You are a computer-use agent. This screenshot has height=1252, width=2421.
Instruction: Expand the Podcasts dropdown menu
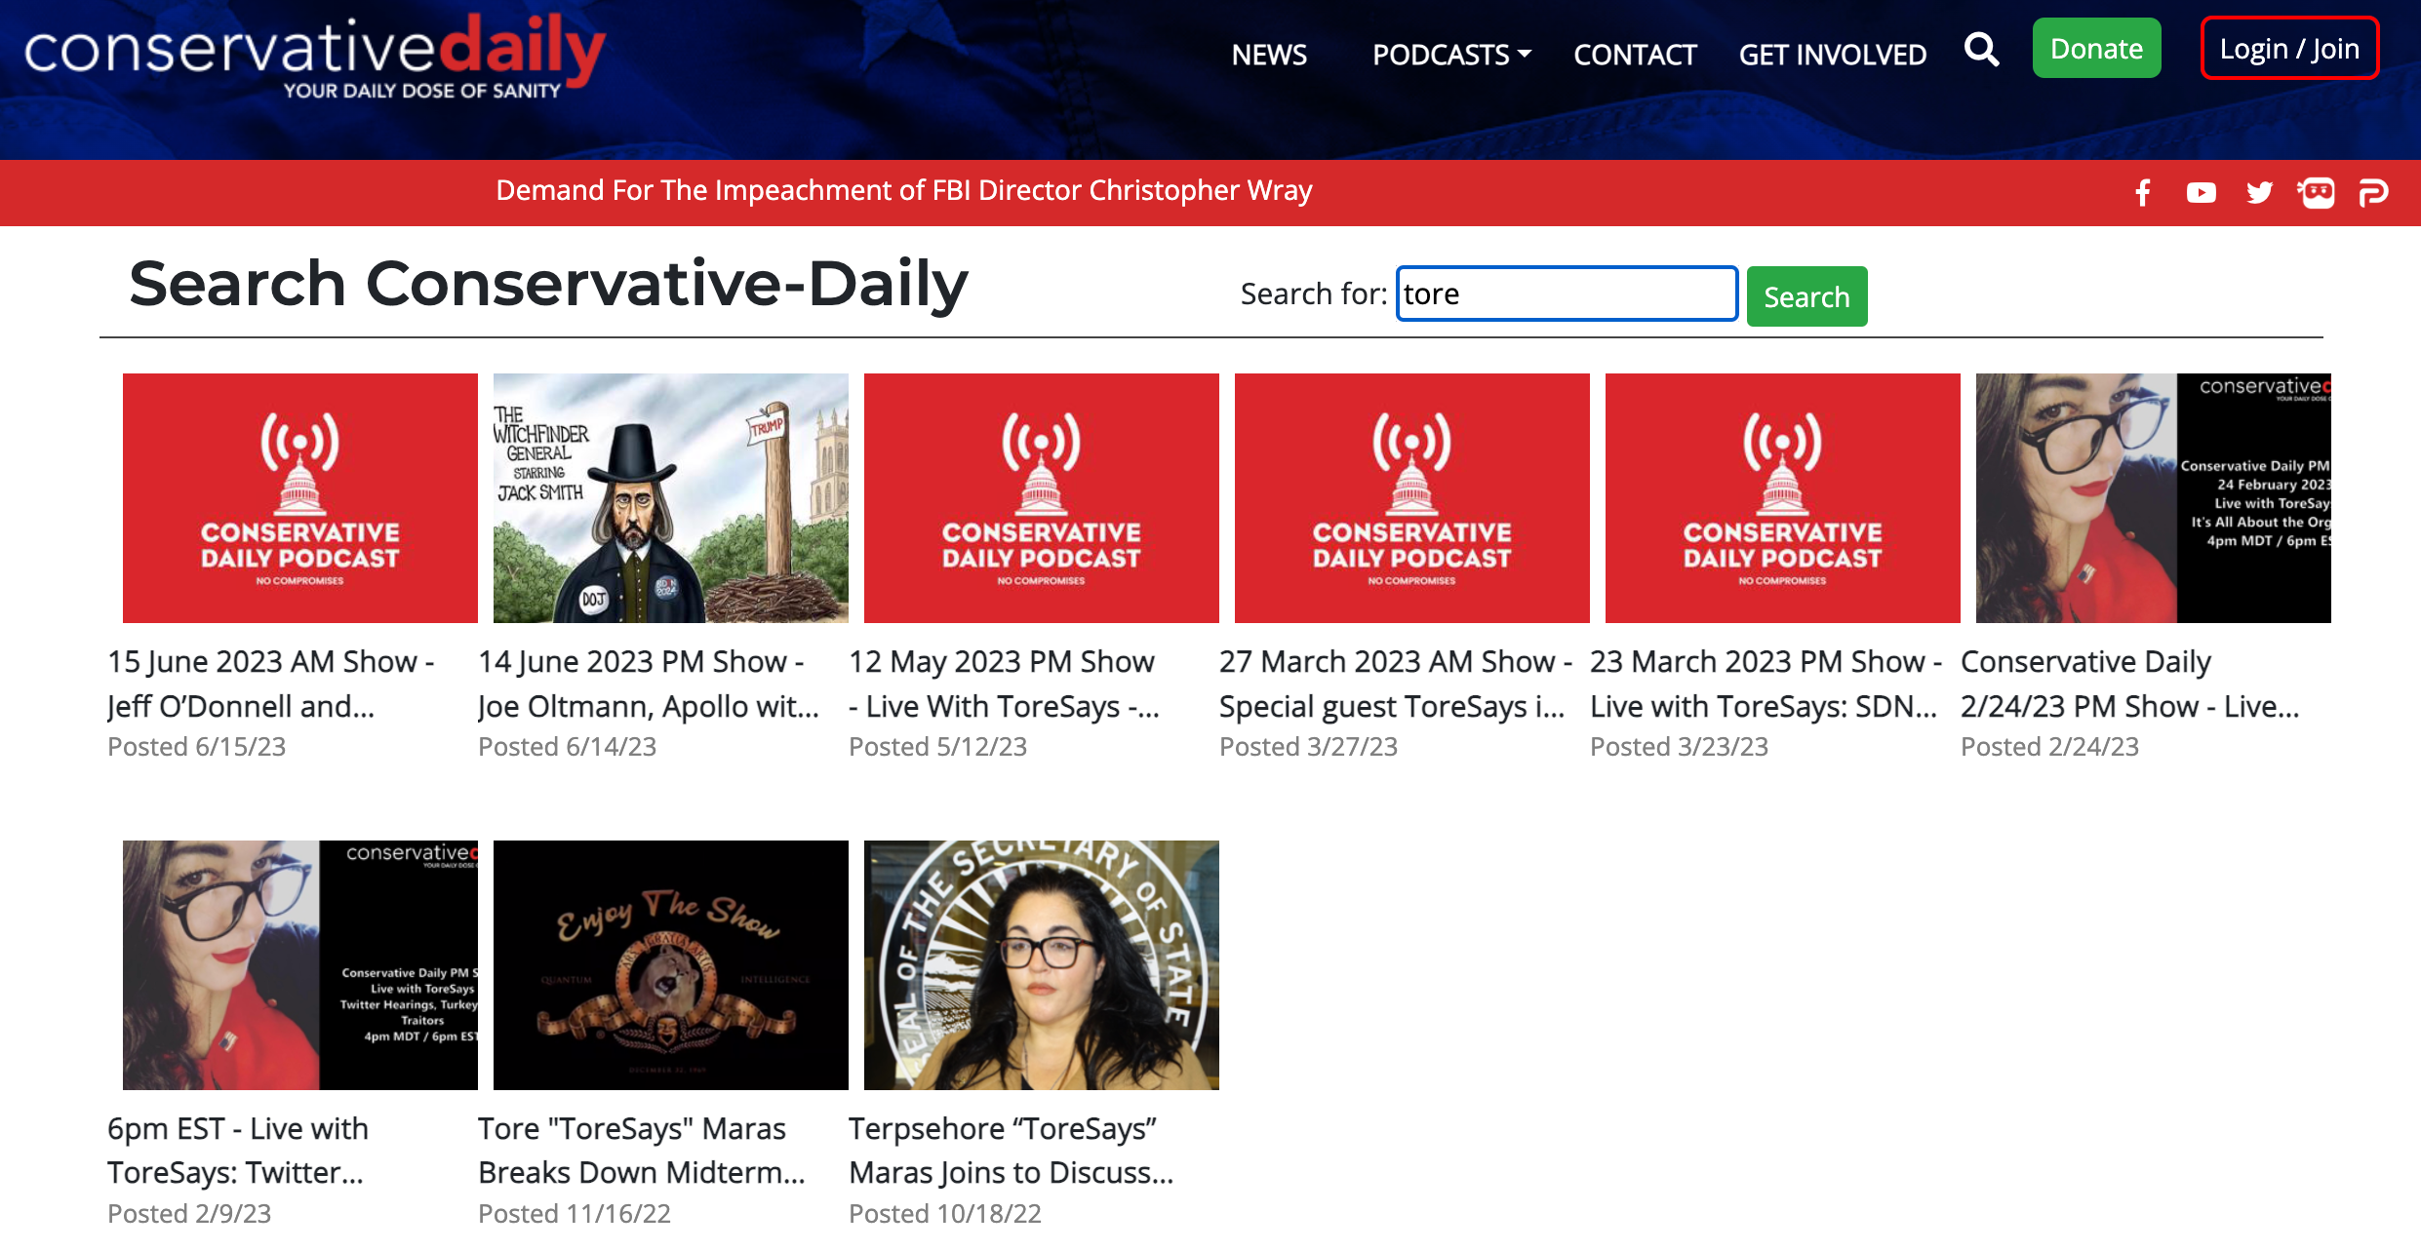tap(1450, 55)
